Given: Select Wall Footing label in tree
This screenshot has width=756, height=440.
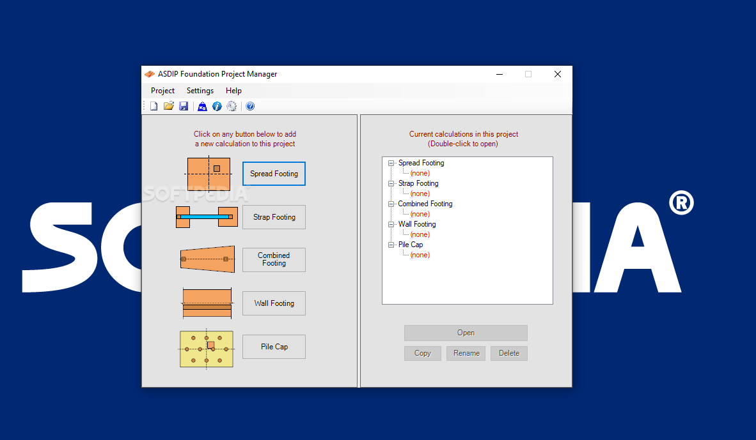Looking at the screenshot, I should pyautogui.click(x=416, y=224).
